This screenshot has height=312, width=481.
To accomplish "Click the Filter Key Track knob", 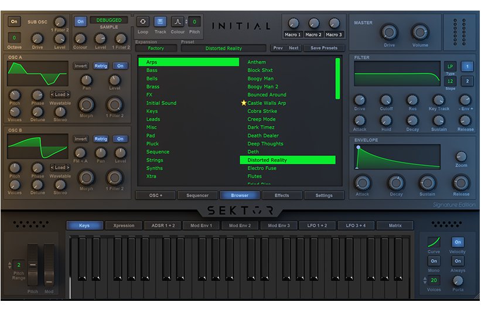I will tap(439, 100).
